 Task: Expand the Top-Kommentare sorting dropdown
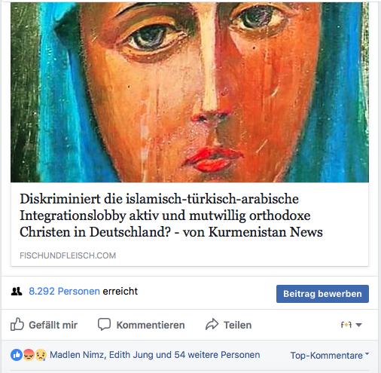[330, 355]
